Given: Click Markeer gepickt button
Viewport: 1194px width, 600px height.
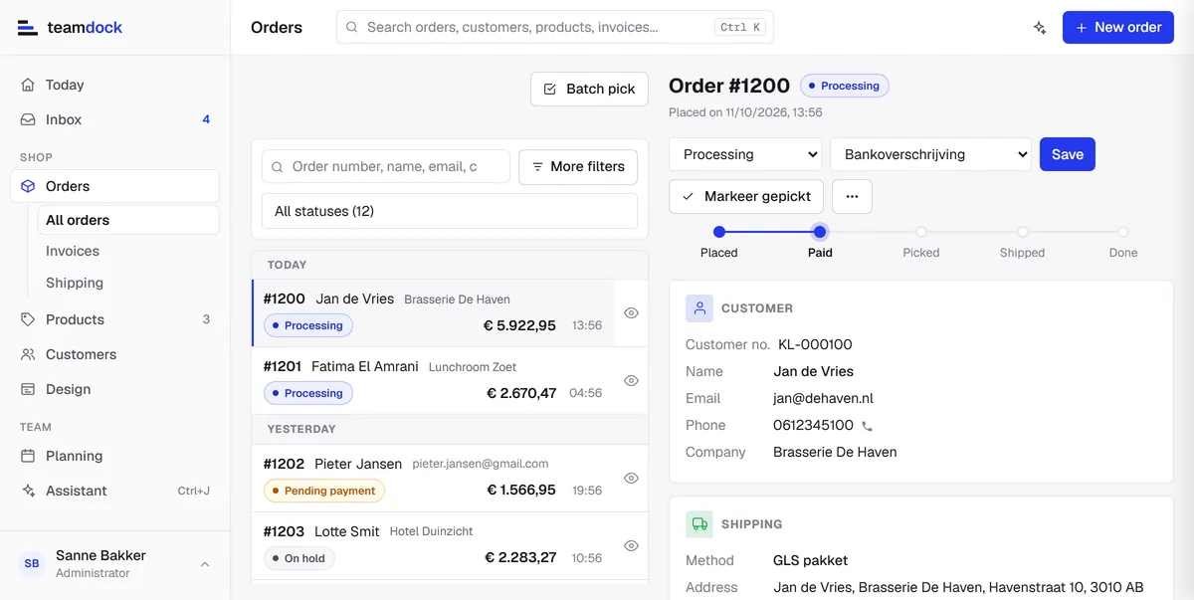Looking at the screenshot, I should coord(746,196).
